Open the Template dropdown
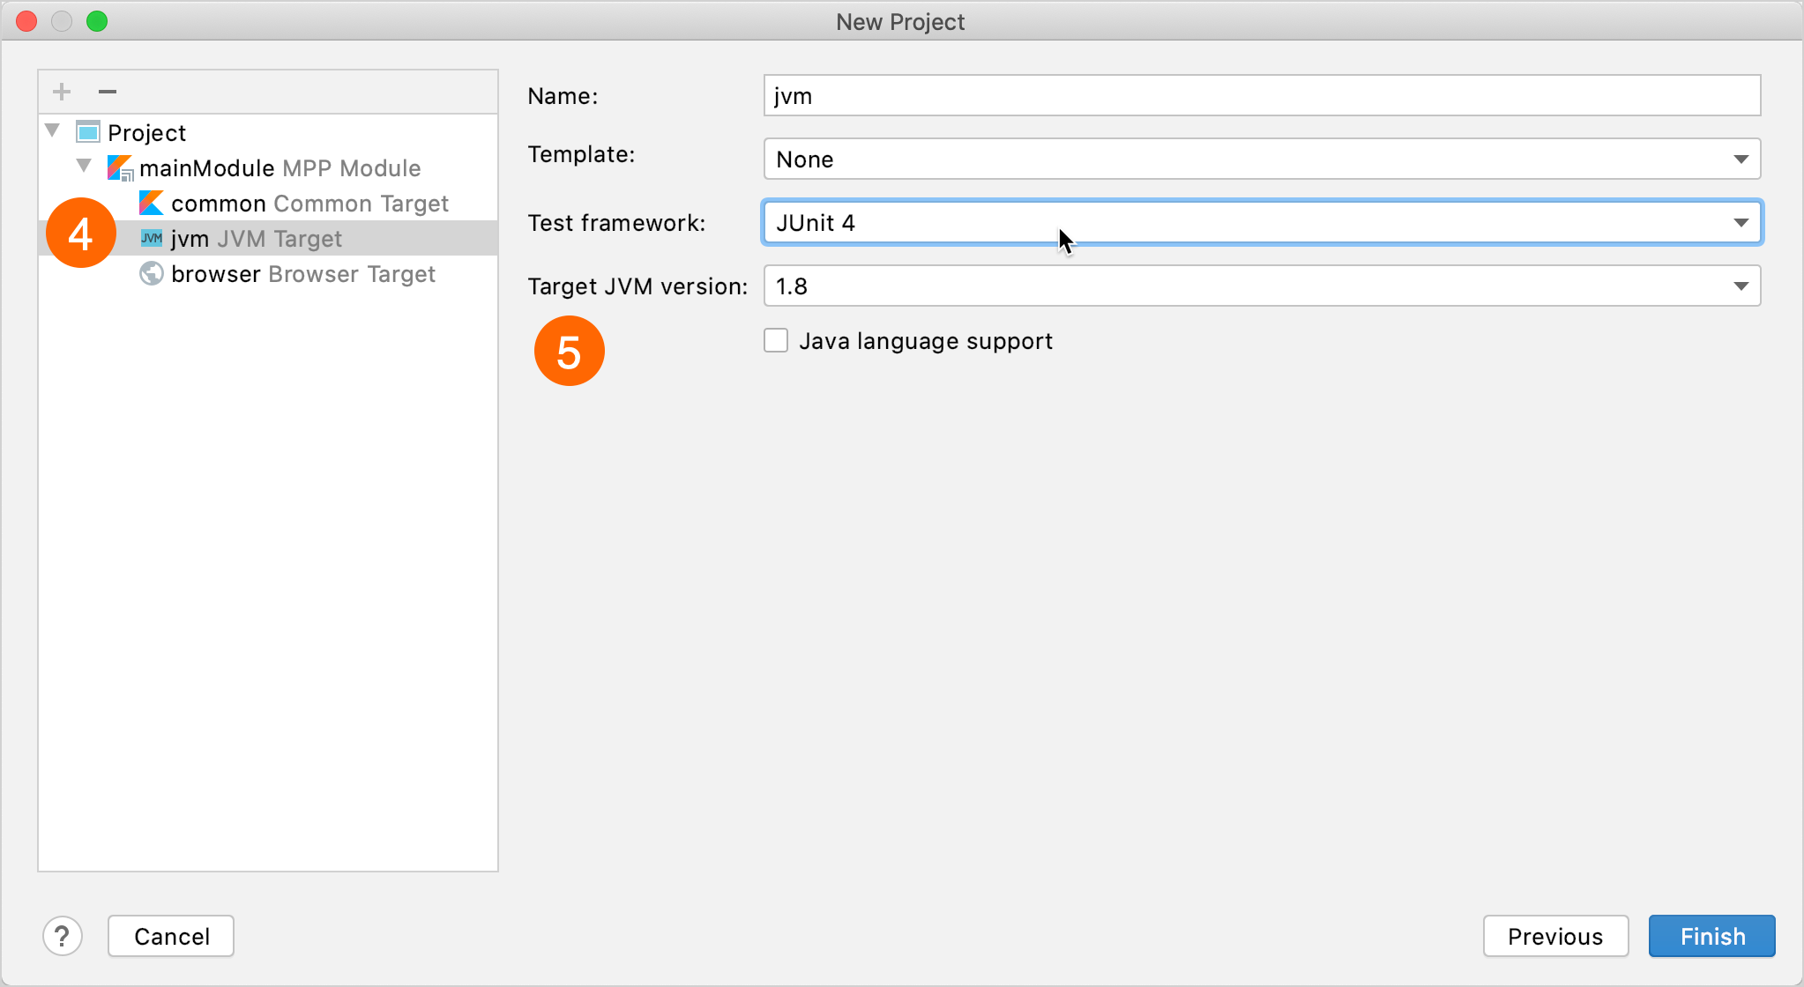Image resolution: width=1804 pixels, height=987 pixels. tap(1261, 160)
